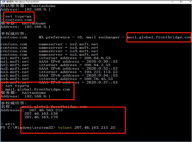Image resolution: width=192 pixels, height=142 pixels.
Task: Click the 'PS C:\Windows\system32>' prompt text
Action: [28, 128]
